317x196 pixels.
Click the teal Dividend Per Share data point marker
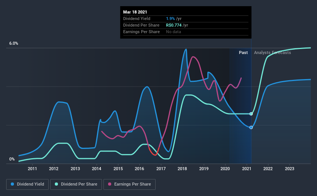coord(251,114)
